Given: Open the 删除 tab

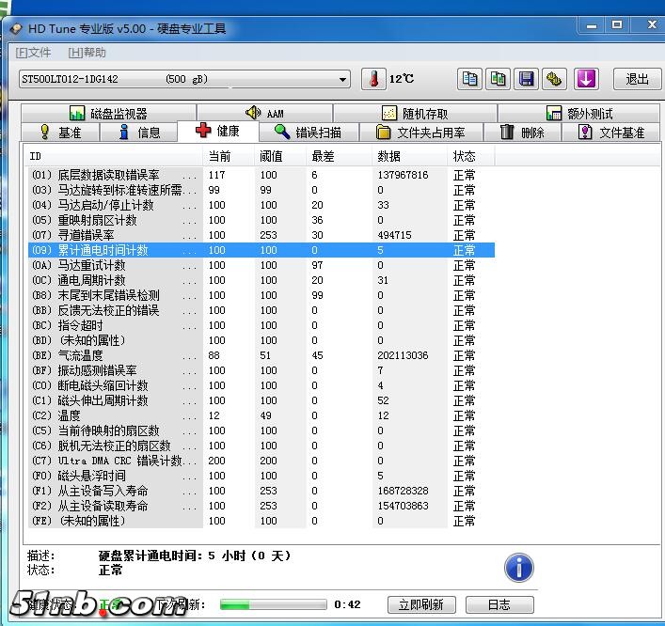Looking at the screenshot, I should 523,133.
